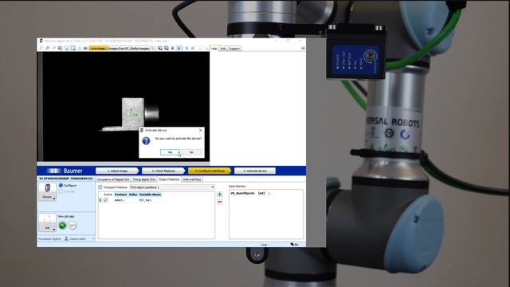Viewport: 510px width, 287px height.
Task: Open the Find object positions dropdown
Action: click(172, 187)
